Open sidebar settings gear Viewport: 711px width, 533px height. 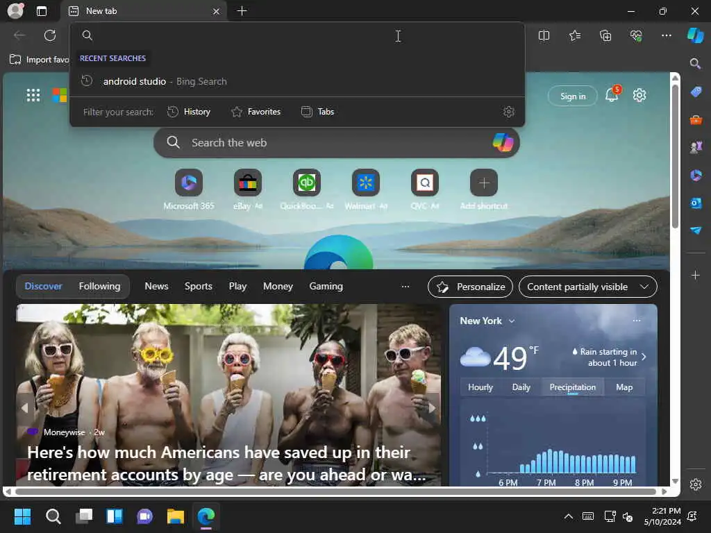[x=696, y=484]
